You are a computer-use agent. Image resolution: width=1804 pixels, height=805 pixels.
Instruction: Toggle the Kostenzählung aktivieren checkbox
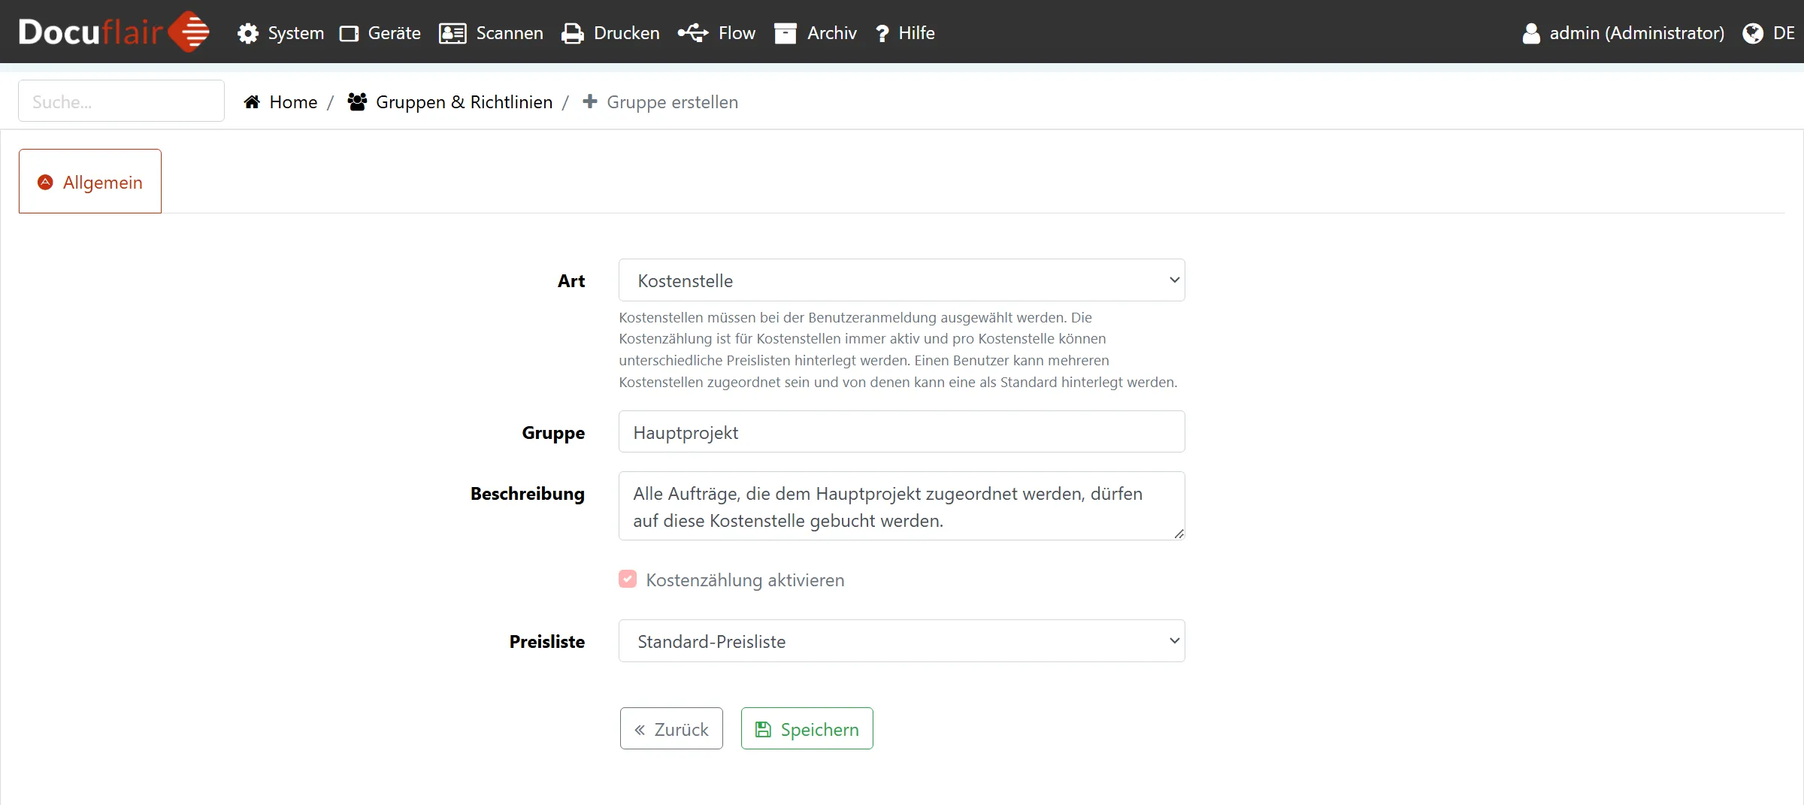628,579
